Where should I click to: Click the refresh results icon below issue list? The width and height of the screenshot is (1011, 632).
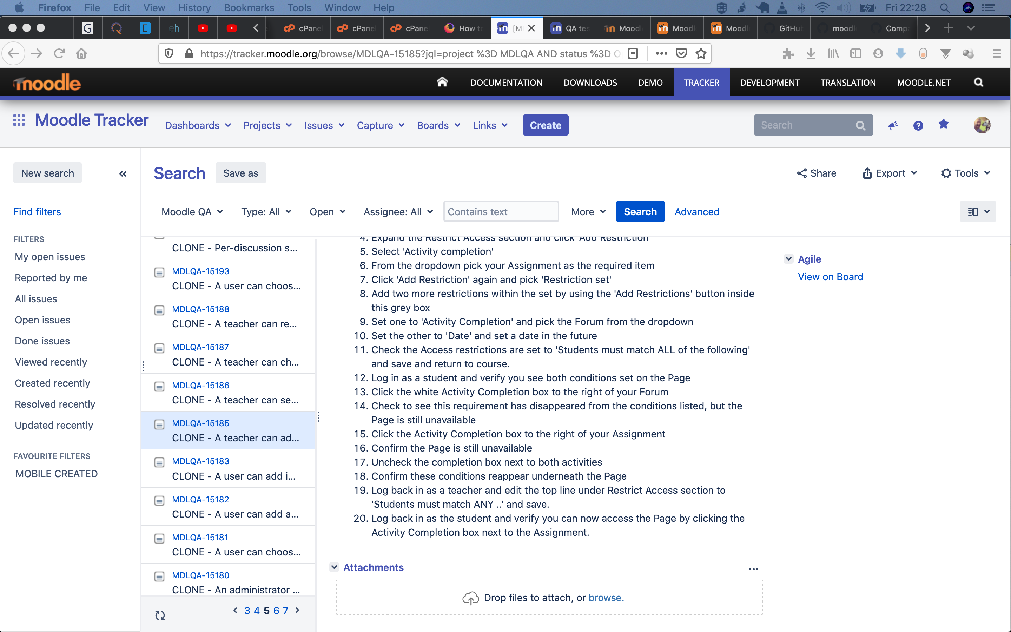point(160,615)
